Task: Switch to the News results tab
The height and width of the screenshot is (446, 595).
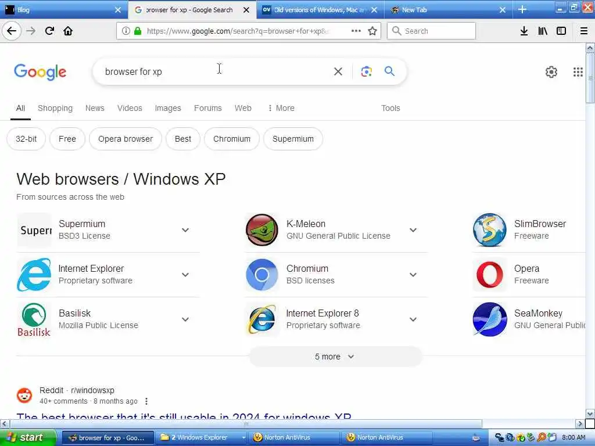Action: 95,108
